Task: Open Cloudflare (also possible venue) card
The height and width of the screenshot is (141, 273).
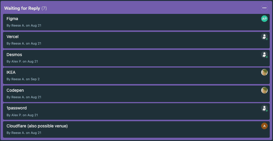Action: pos(37,126)
